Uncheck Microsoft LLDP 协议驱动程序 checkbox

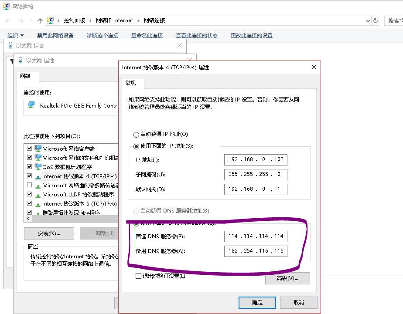[x=30, y=194]
